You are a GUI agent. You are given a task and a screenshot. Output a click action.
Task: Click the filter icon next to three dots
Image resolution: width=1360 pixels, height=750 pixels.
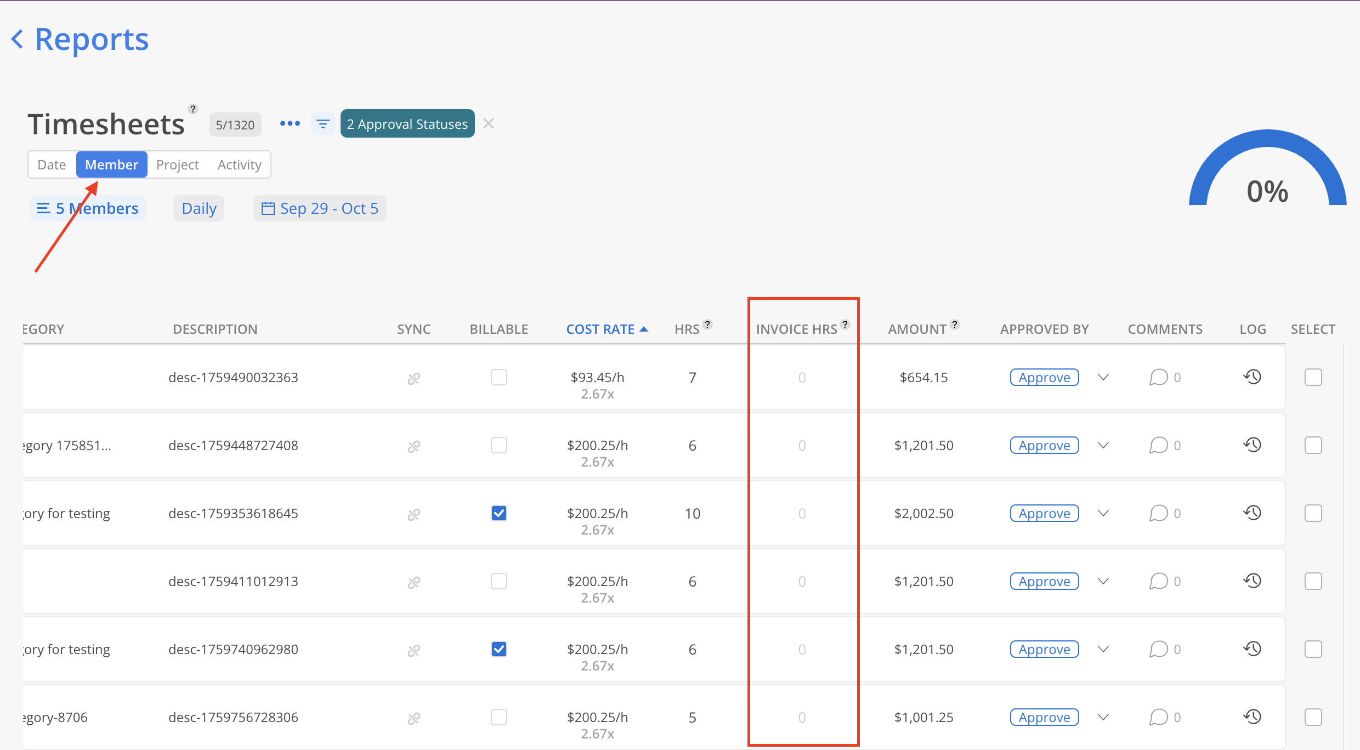pyautogui.click(x=323, y=124)
